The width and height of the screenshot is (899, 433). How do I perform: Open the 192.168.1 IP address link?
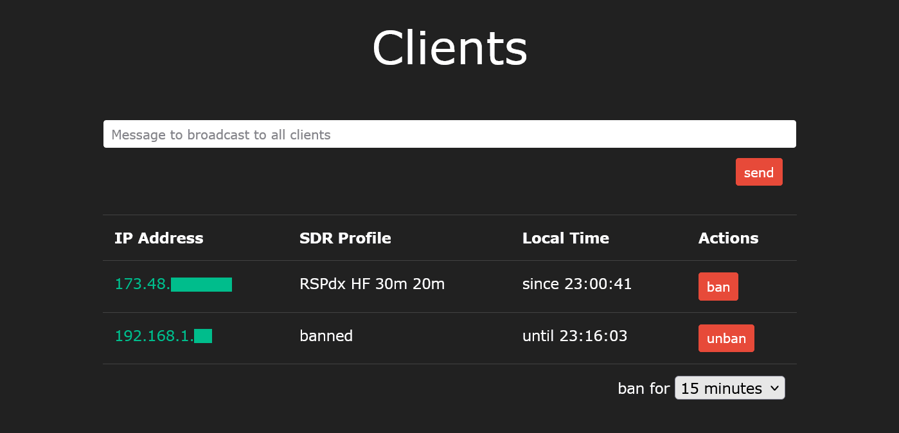click(154, 336)
